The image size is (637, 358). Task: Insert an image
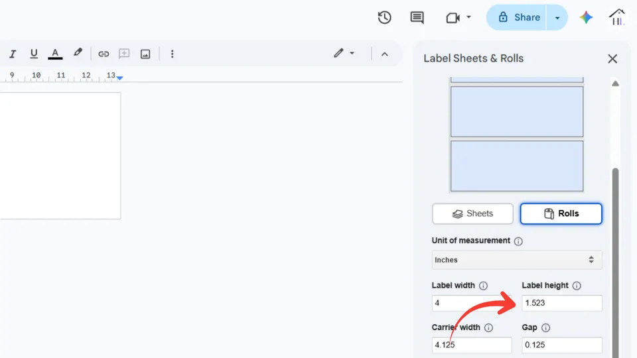[145, 54]
